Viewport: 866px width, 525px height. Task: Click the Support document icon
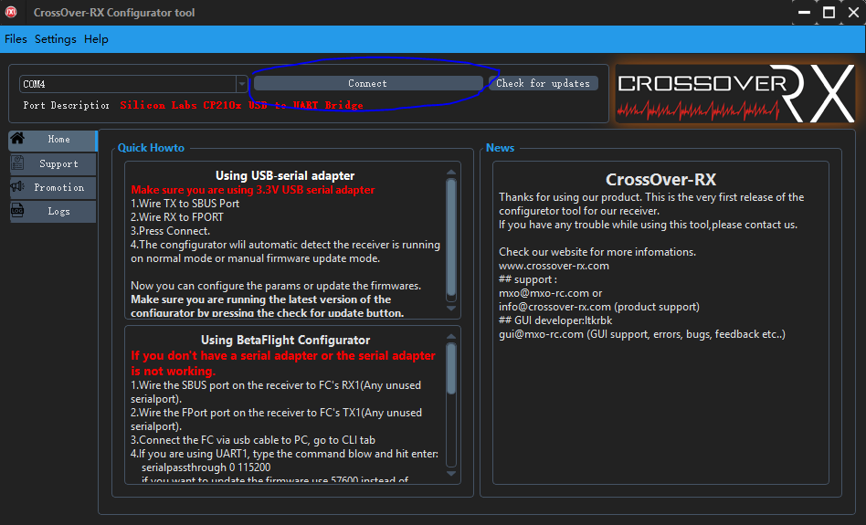(17, 163)
